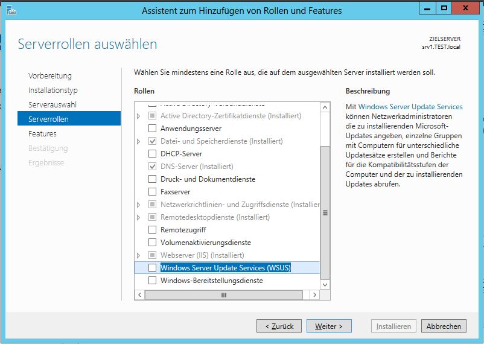Check Windows-Bereitstellungsdienste role
Viewport: 484px width, 344px height.
point(152,281)
